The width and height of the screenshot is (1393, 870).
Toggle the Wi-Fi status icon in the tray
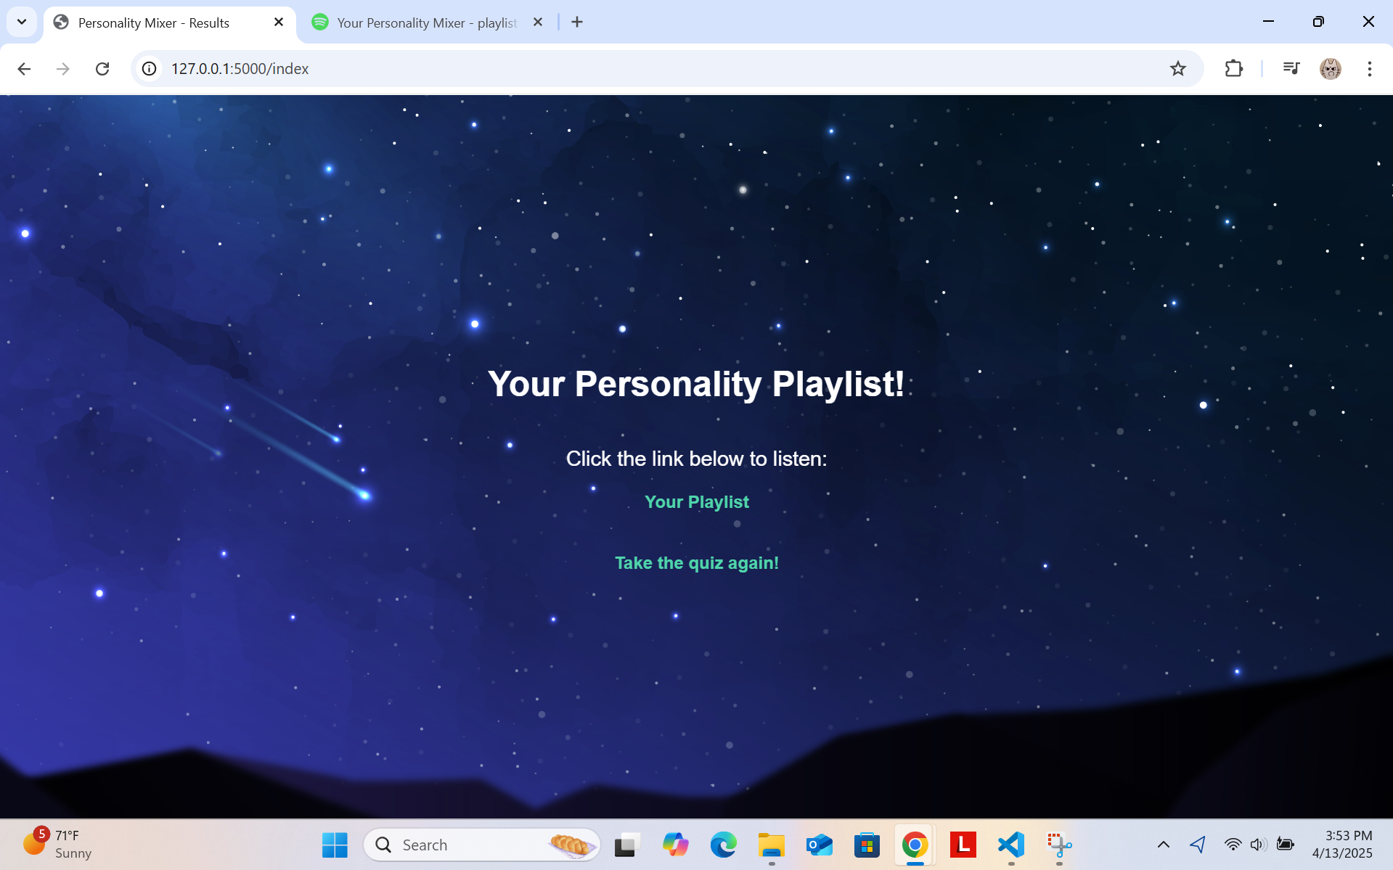coord(1233,844)
